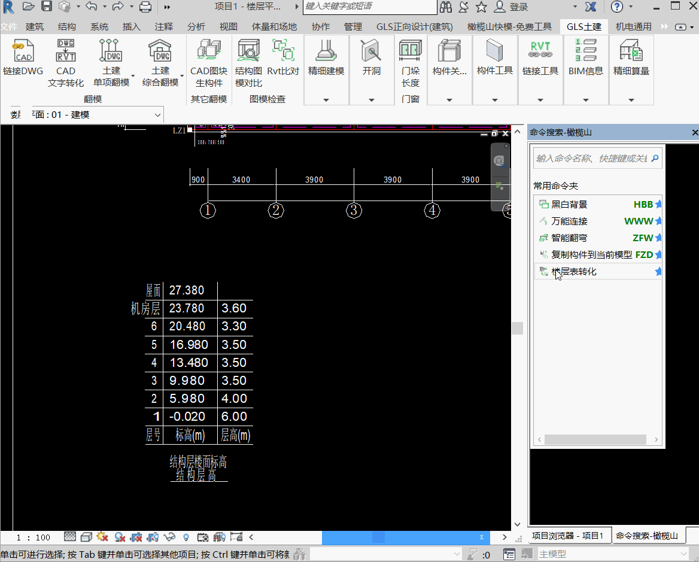Screen dimensions: 699x562
Task: Toggle favorite star for 黑白背景
Action: click(658, 205)
